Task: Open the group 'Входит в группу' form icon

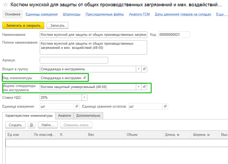Action: pos(144,69)
